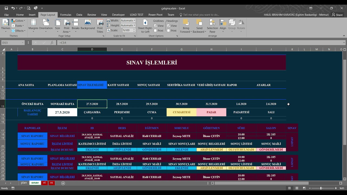This screenshot has width=347, height=195.
Task: Switch to the Formulas ribbon tab
Action: [x=66, y=15]
